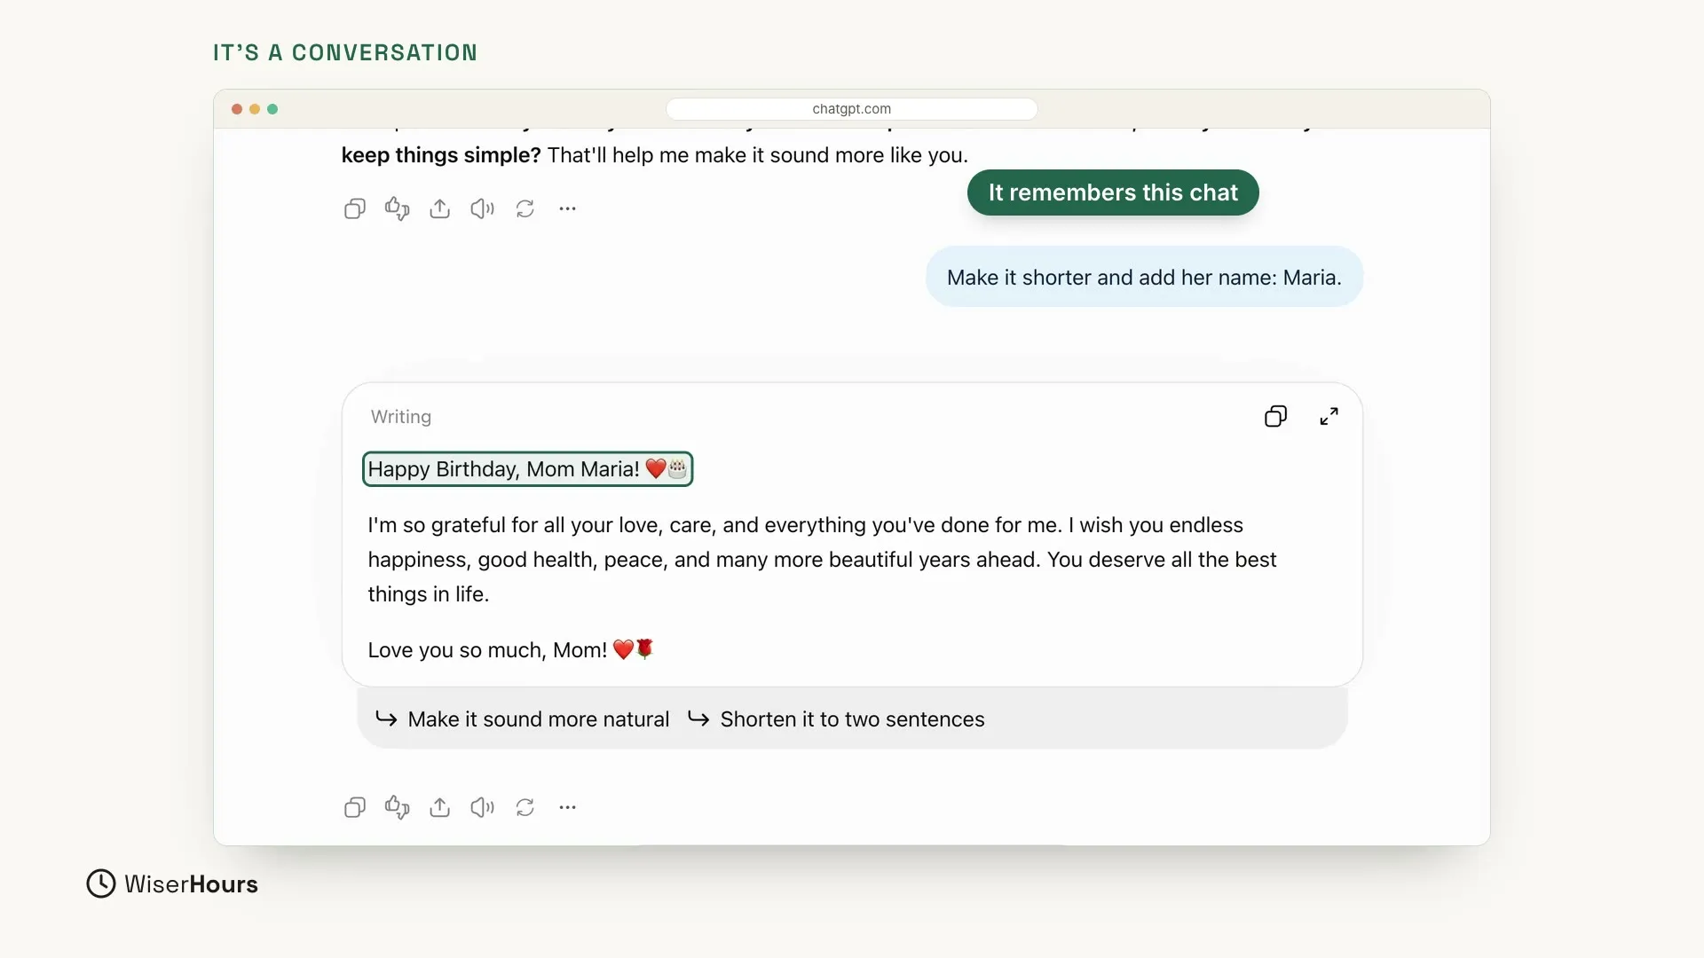Click the chatgpt.com address bar
Viewport: 1704px width, 958px height.
tap(852, 109)
